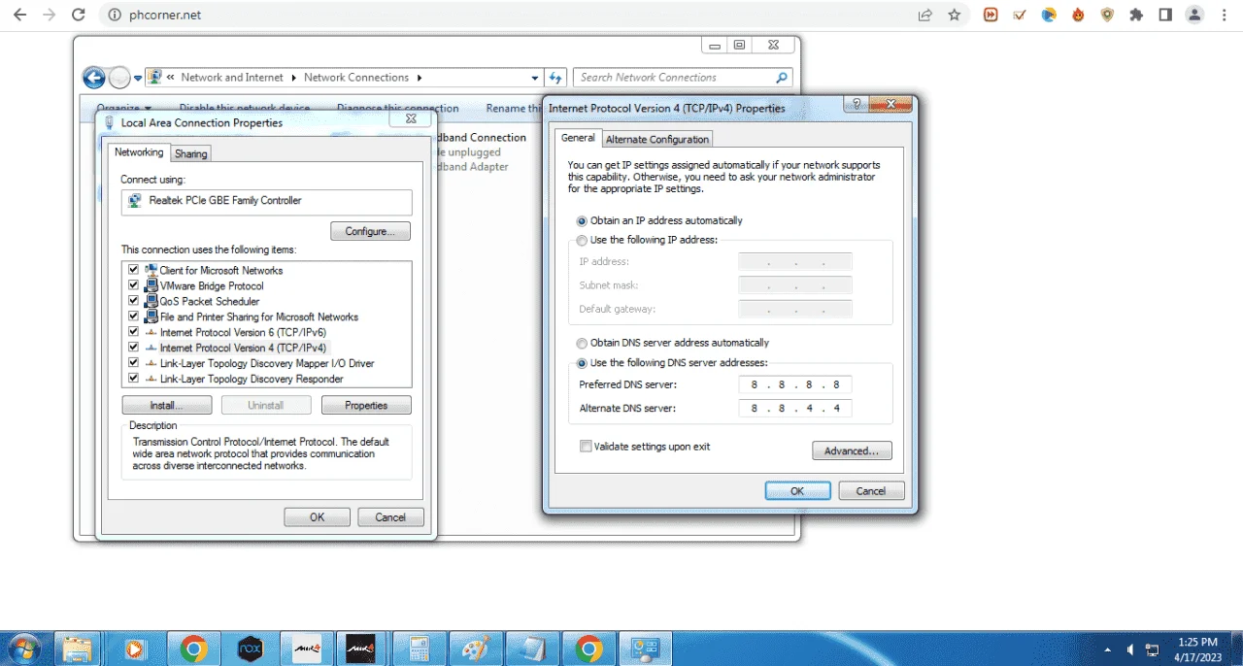Open Calculator from the taskbar
Image resolution: width=1243 pixels, height=666 pixels.
pyautogui.click(x=419, y=649)
